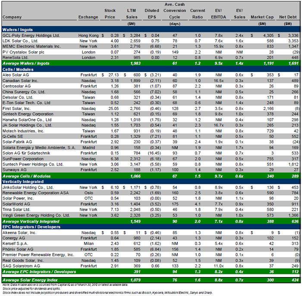Screen dimensions: 302x296
Task: Select 'Aleo Solar AG' company name
Action: [x=16, y=75]
